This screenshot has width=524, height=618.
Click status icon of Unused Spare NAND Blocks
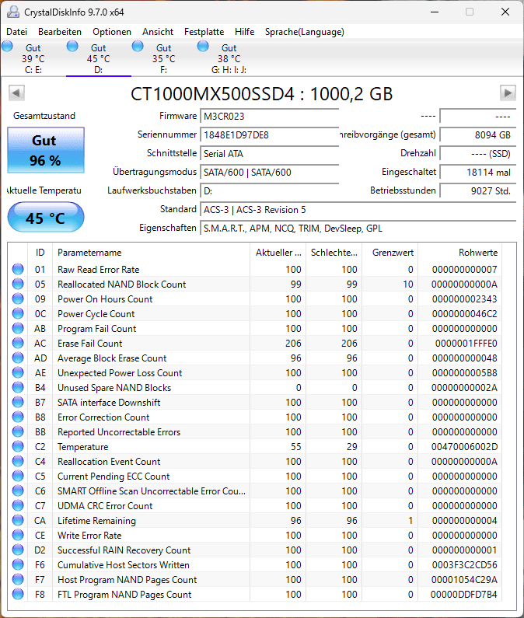(x=18, y=387)
